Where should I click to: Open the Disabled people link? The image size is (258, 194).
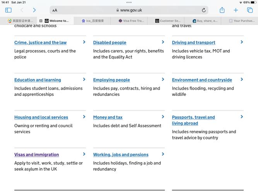[109, 43]
